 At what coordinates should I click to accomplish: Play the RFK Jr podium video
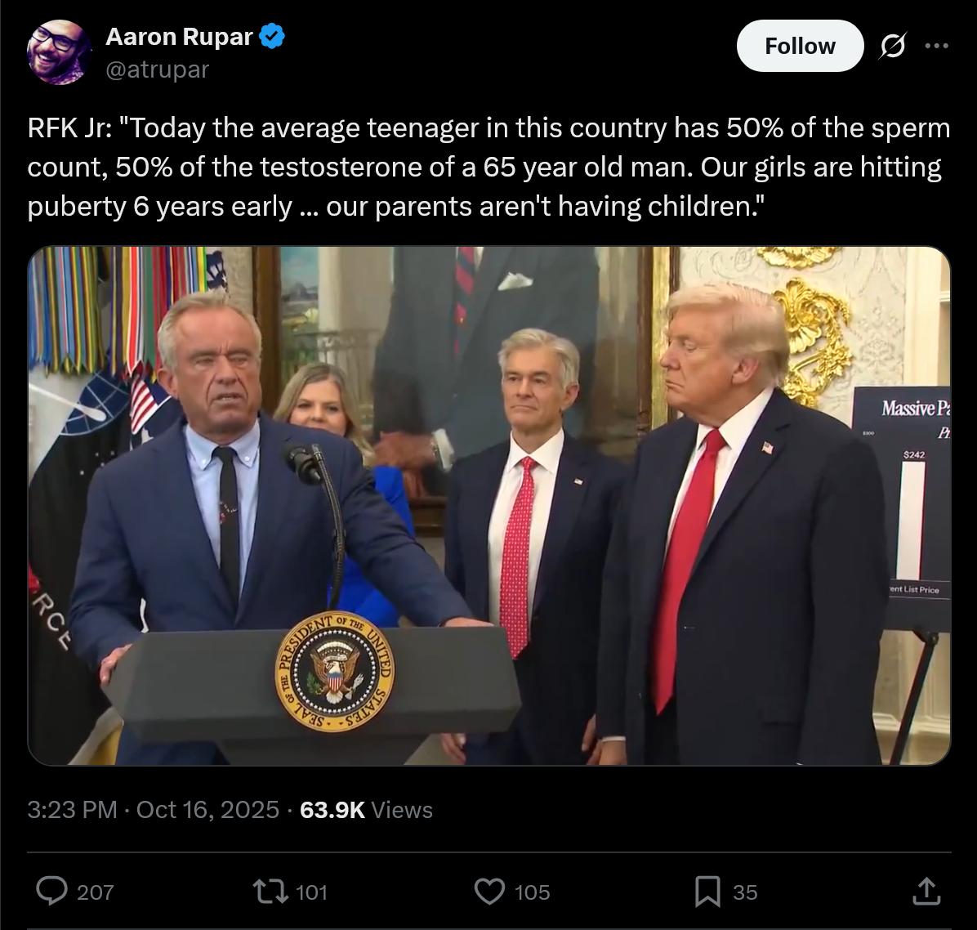489,506
